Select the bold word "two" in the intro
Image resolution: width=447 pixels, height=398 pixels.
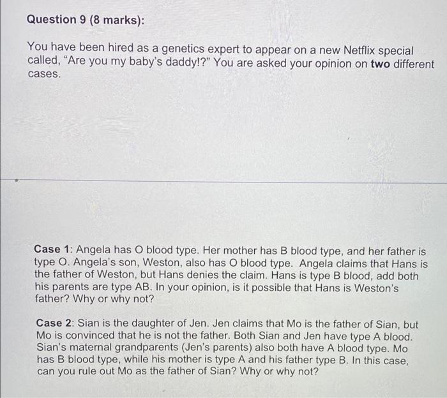[x=381, y=64]
